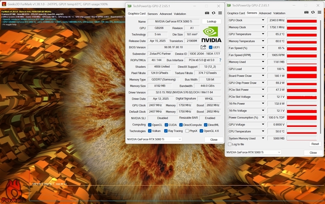This screenshot has width=325, height=204.
Task: Click the Memory Type field GDDR7 (Samsung)
Action: click(x=164, y=79)
